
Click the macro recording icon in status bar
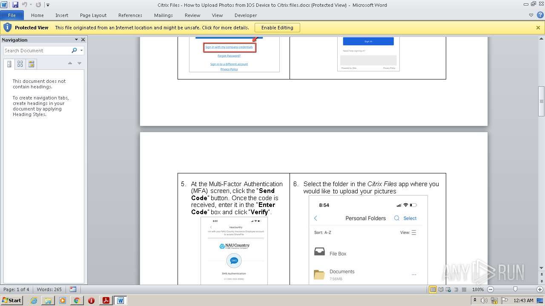coord(73,289)
